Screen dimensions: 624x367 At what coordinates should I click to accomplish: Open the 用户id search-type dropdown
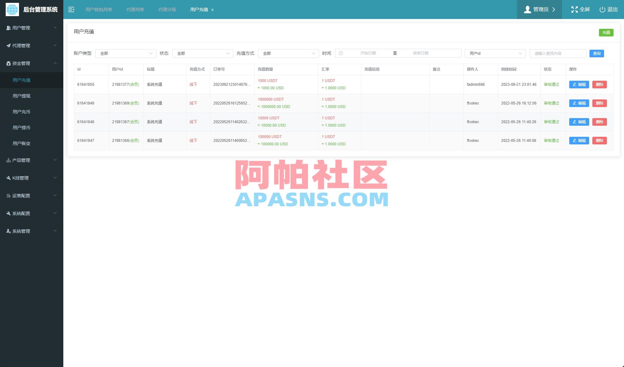coord(495,54)
